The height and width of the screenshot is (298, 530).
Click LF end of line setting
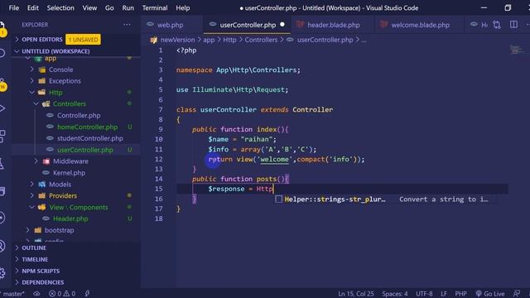click(x=444, y=294)
